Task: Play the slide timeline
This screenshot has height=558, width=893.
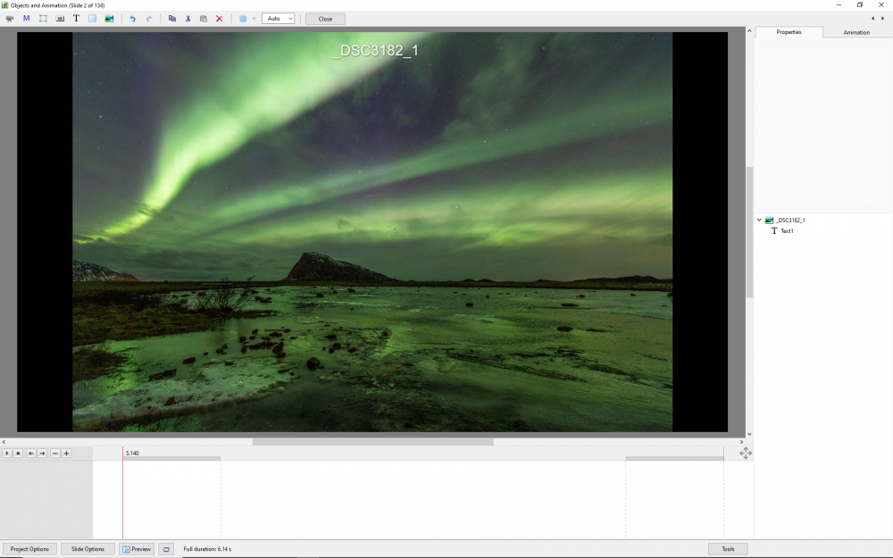Action: (x=6, y=454)
